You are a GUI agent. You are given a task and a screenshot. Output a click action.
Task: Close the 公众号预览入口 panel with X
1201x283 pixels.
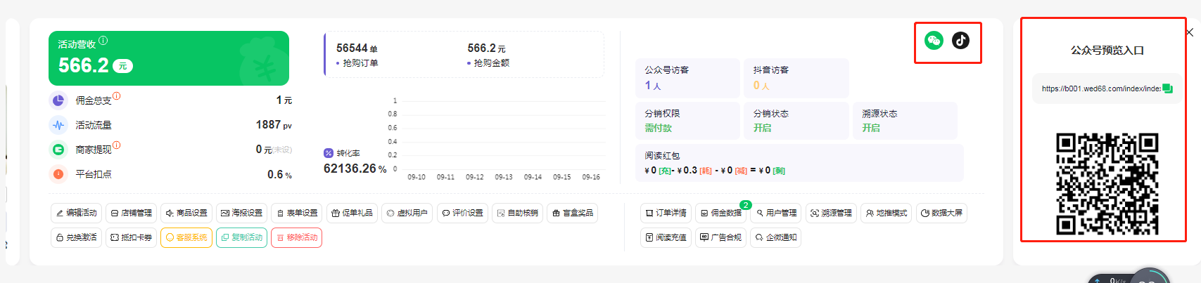(x=1189, y=32)
